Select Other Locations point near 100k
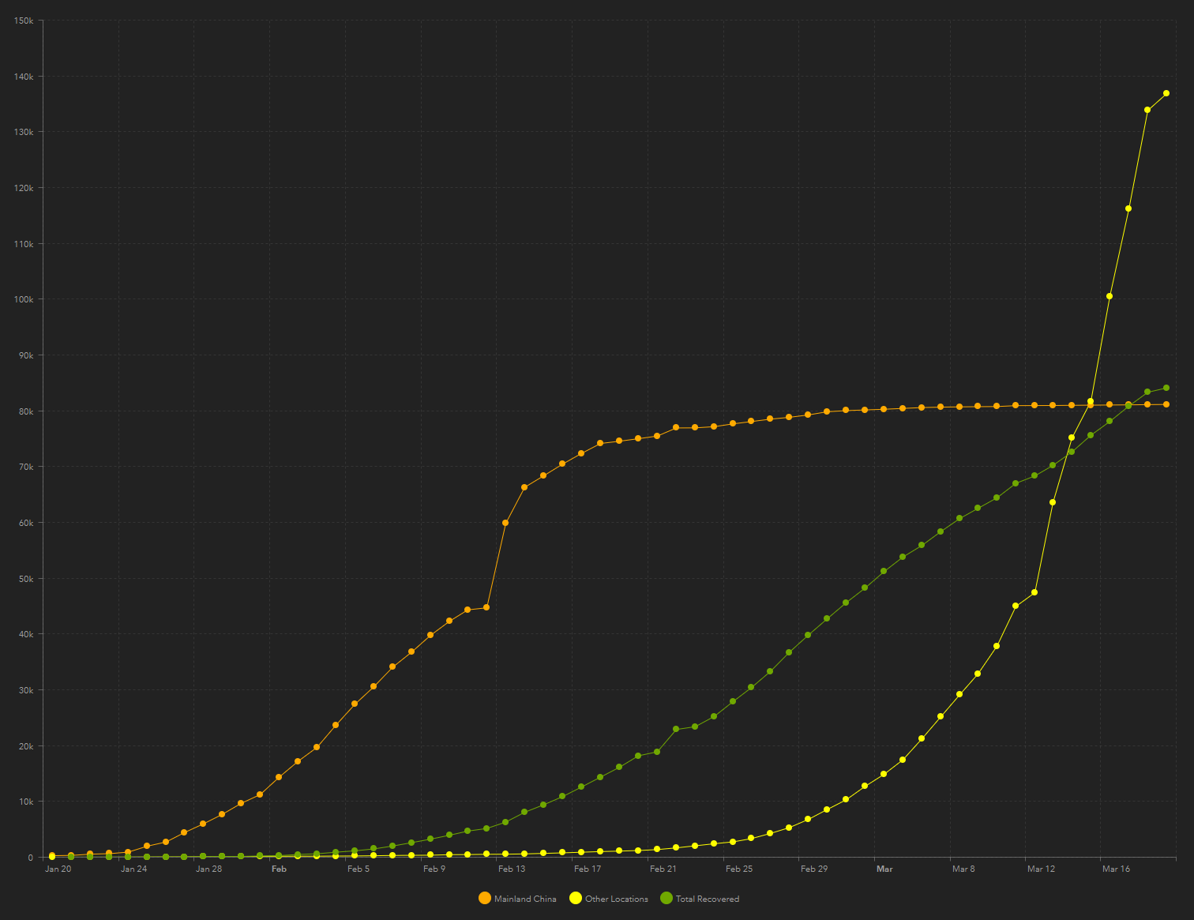Image resolution: width=1194 pixels, height=920 pixels. [x=1110, y=296]
